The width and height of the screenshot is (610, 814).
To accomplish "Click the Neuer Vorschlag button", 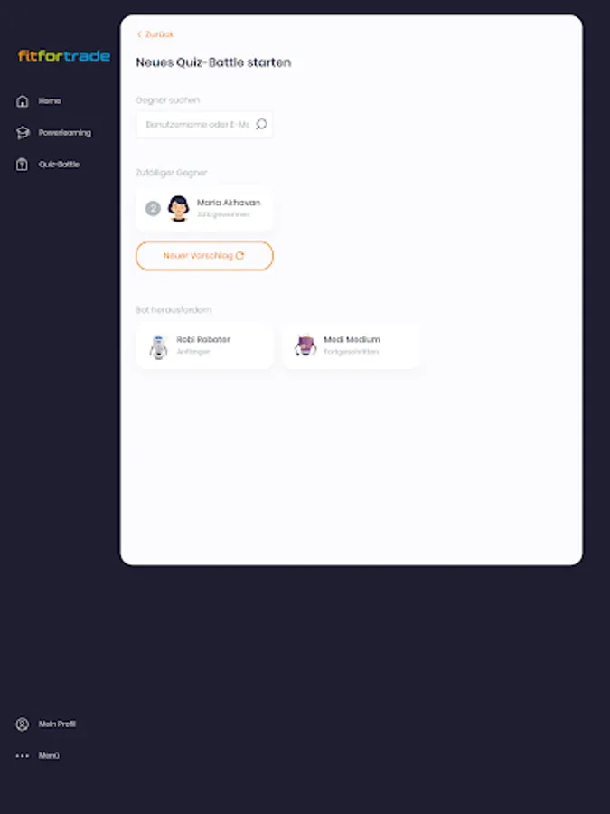I will [x=204, y=255].
